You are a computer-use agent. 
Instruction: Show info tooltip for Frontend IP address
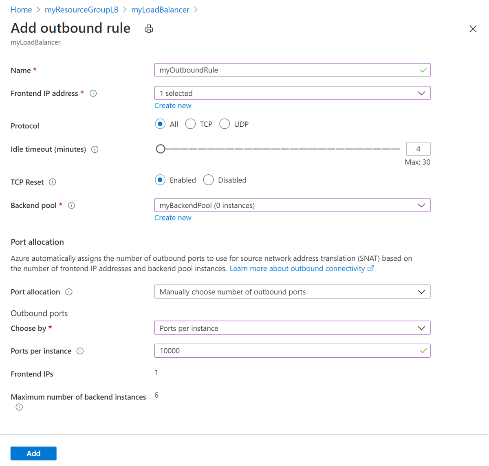tap(93, 93)
